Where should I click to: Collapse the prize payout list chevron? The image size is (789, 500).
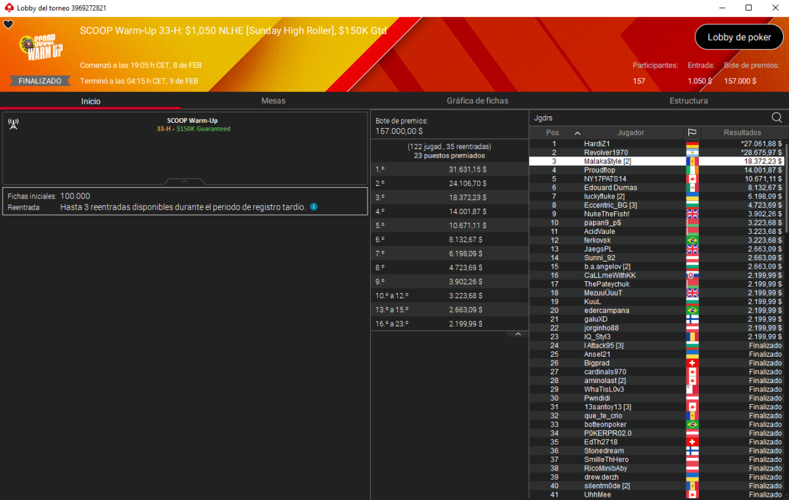point(517,334)
